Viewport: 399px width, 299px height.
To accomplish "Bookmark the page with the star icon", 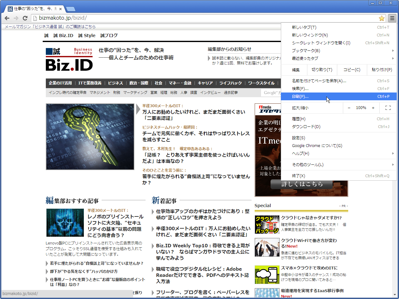I will (382, 18).
